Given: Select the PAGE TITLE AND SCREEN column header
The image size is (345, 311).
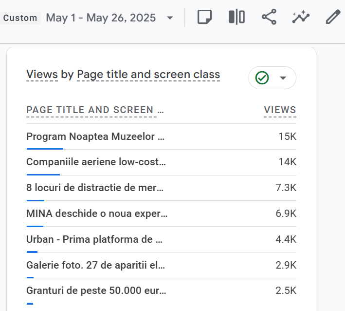Looking at the screenshot, I should [x=95, y=110].
